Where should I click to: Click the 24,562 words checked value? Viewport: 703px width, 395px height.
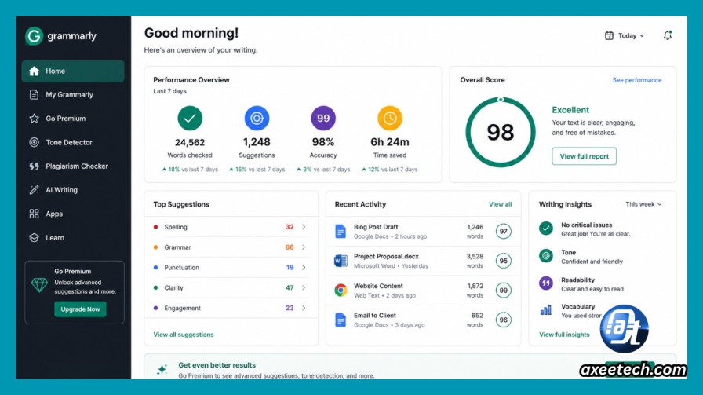[190, 142]
